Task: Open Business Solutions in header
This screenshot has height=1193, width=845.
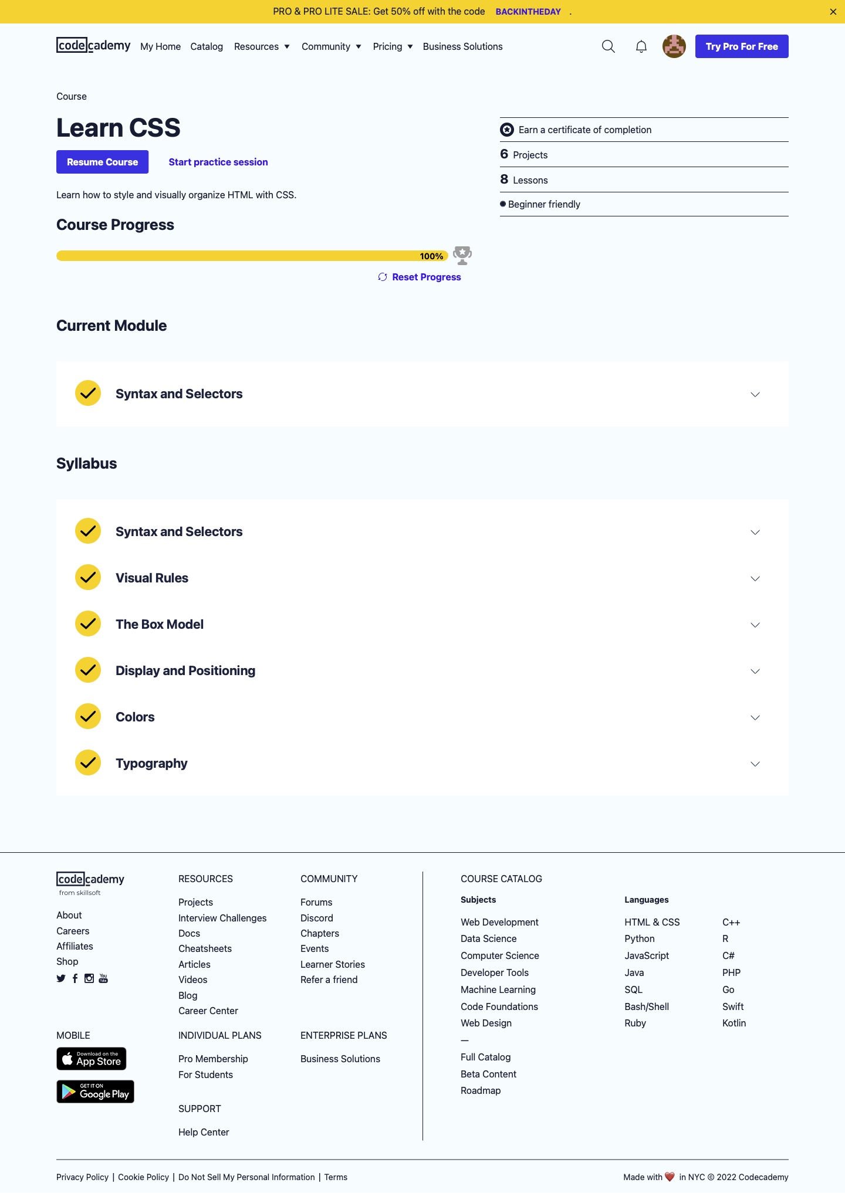Action: (x=462, y=46)
